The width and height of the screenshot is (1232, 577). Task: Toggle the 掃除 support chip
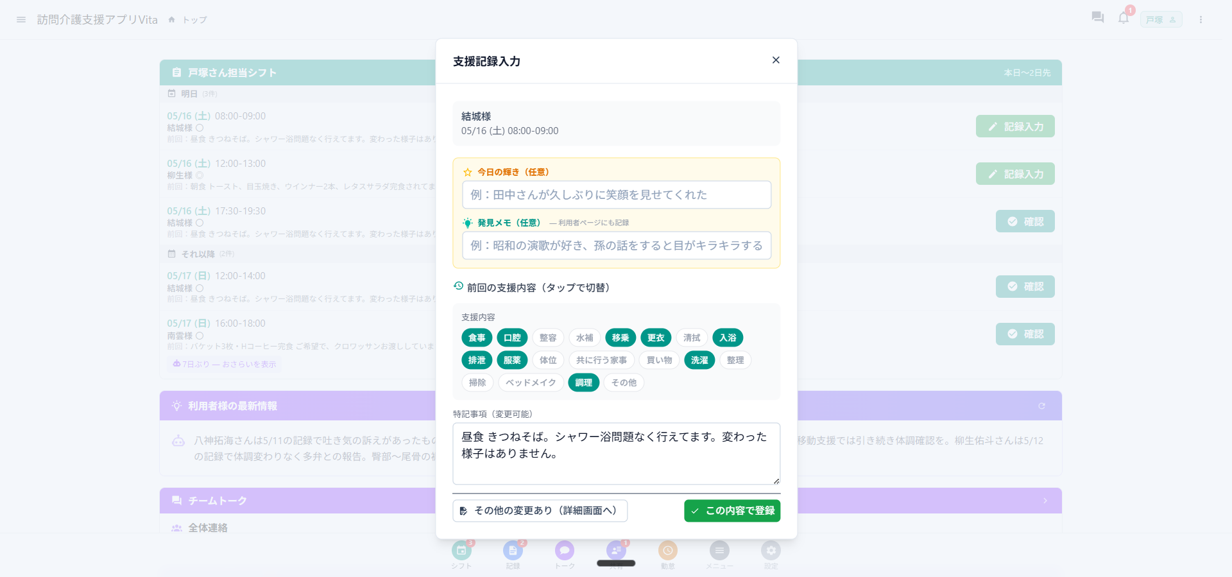(477, 383)
